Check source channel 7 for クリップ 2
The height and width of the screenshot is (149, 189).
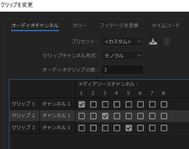[152, 116]
